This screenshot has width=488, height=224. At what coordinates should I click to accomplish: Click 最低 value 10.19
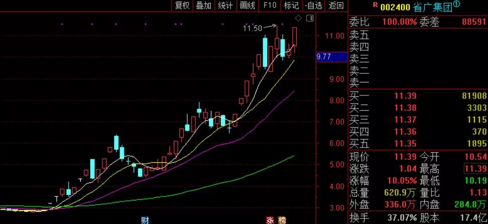[475, 181]
